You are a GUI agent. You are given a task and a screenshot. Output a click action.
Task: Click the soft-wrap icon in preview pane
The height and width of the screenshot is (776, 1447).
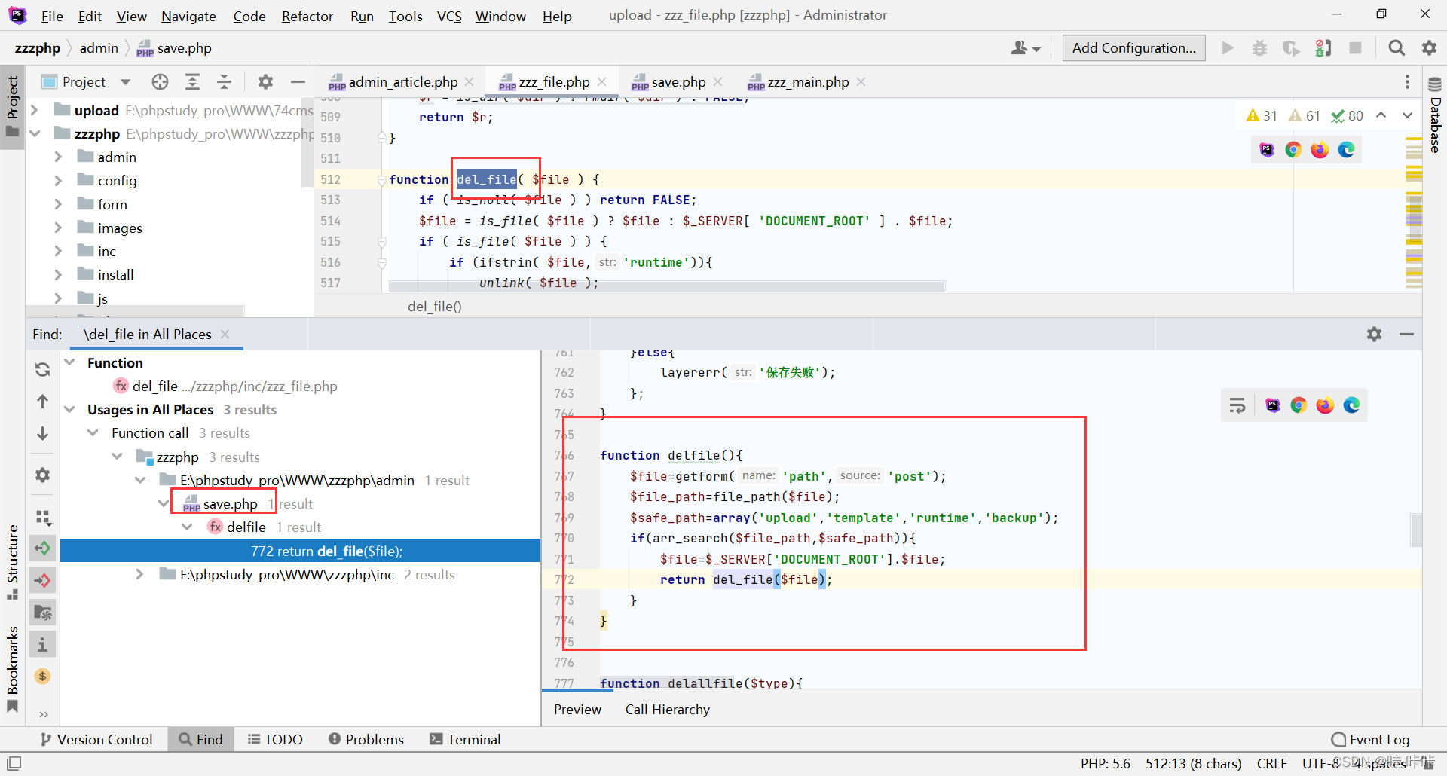pyautogui.click(x=1237, y=405)
